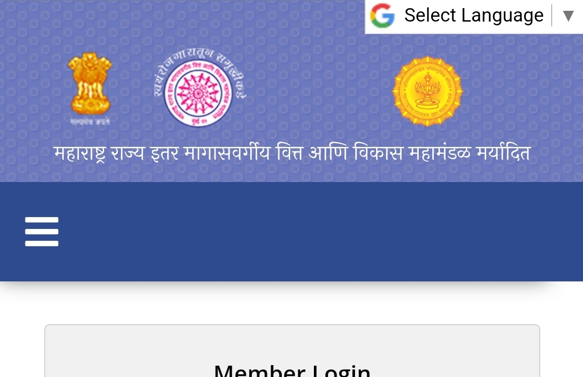Click the golden Maharashtra government seal
This screenshot has height=377, width=583.
(x=427, y=91)
